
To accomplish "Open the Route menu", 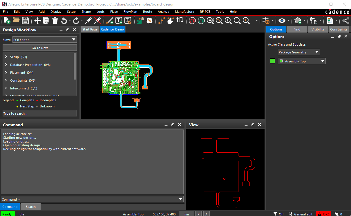I will pos(147,12).
